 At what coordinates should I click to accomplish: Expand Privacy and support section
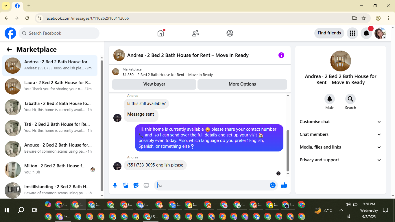click(x=341, y=160)
